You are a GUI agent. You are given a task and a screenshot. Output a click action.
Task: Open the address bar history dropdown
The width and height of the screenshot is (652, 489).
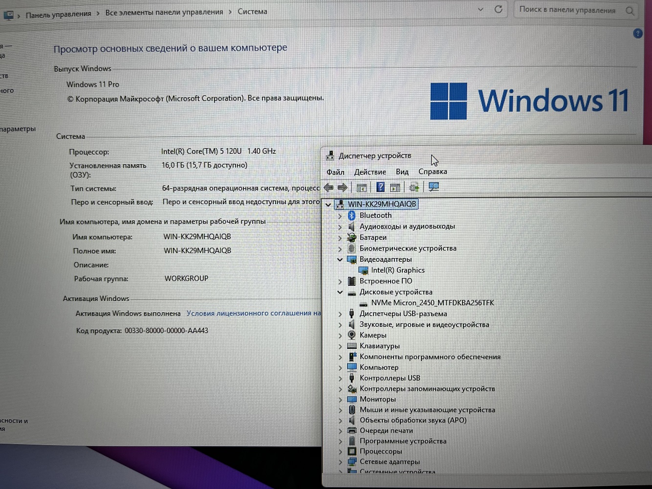click(480, 9)
